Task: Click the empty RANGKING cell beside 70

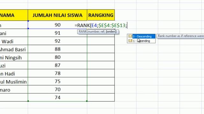Action: 101,89
